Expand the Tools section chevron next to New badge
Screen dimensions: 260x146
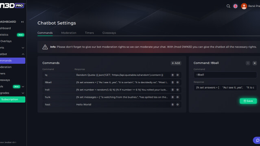coord(23,86)
